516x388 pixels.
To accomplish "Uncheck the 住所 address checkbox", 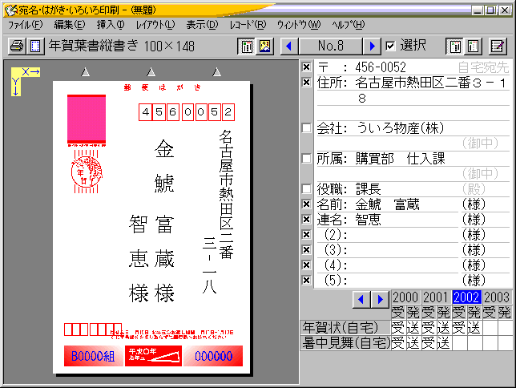I will click(306, 82).
